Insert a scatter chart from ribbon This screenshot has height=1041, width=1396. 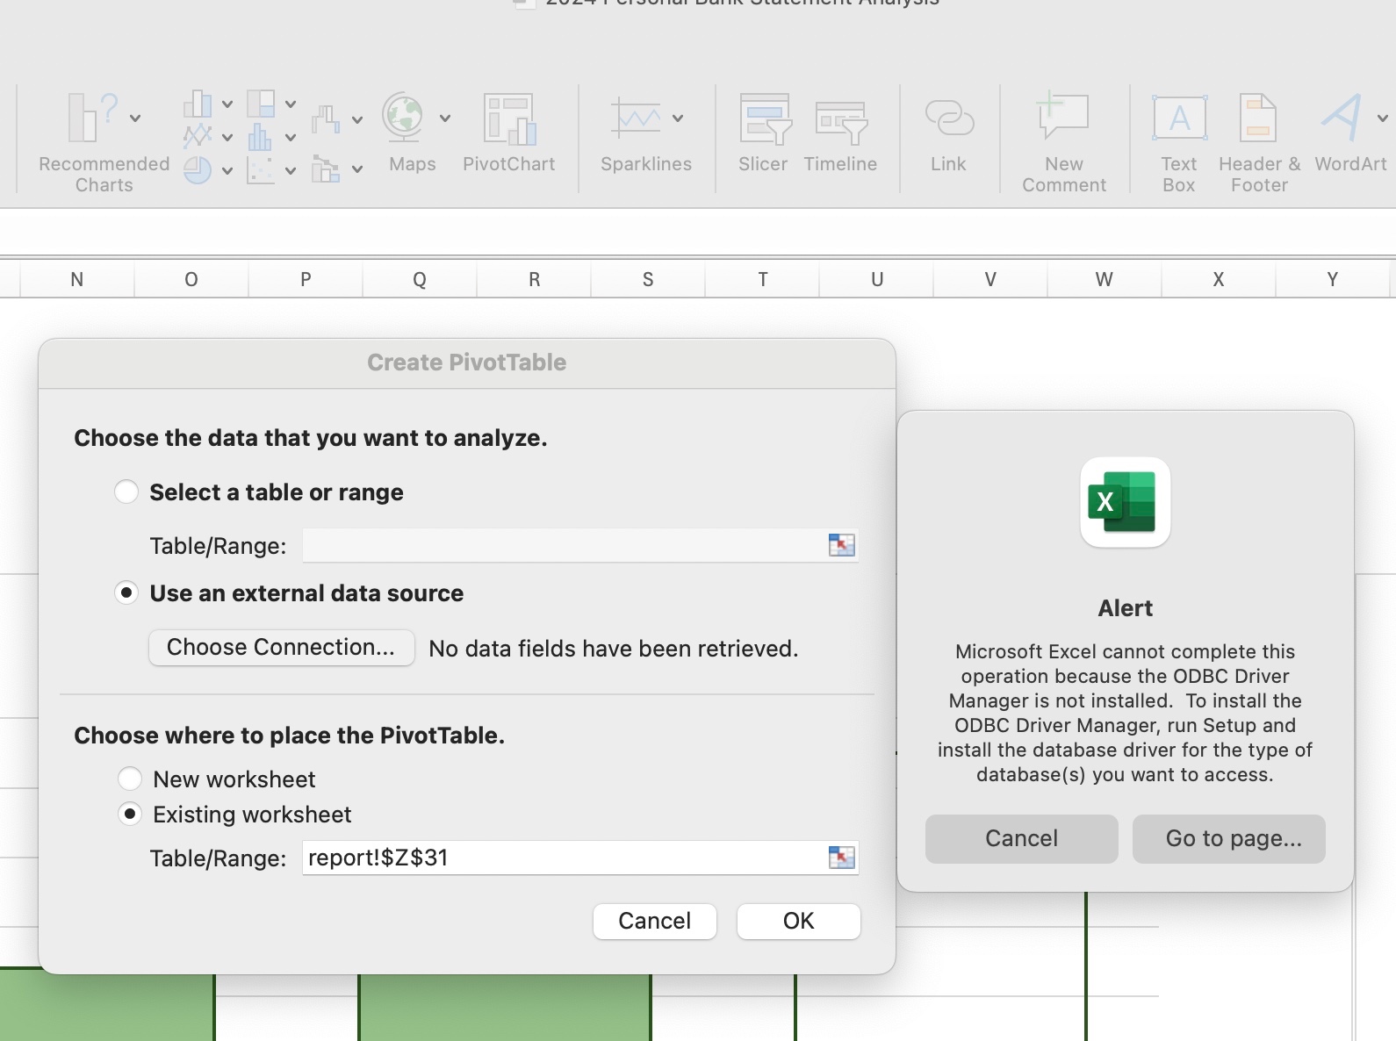click(261, 169)
